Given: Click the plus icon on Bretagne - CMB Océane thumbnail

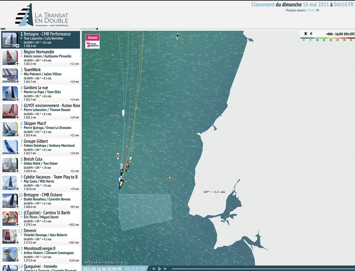Looking at the screenshot, I should (17, 207).
